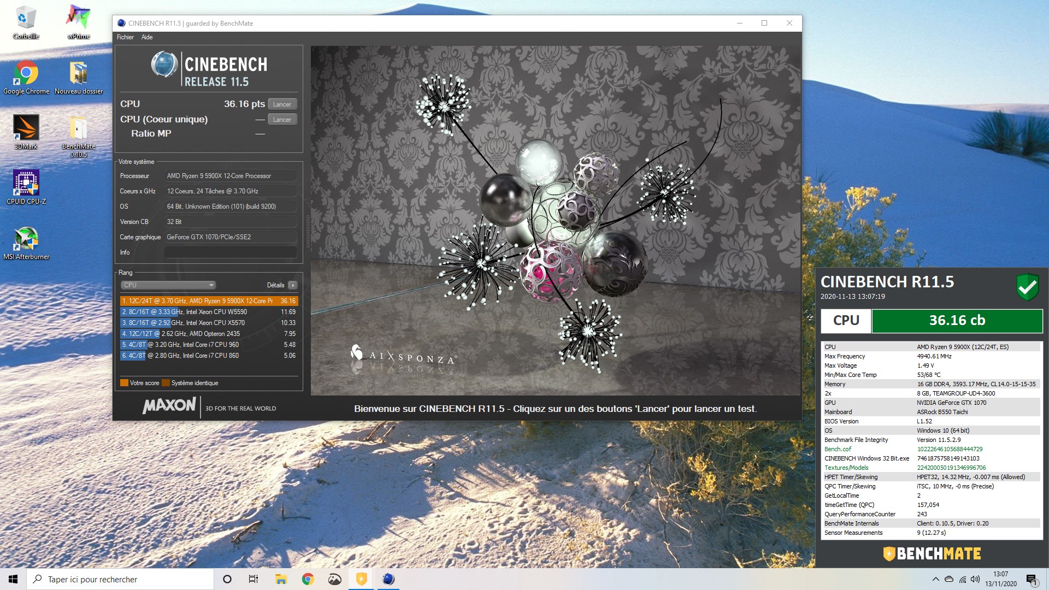The image size is (1049, 590).
Task: Click the Mainboard ASRock B550 Taichi row
Action: 932,412
